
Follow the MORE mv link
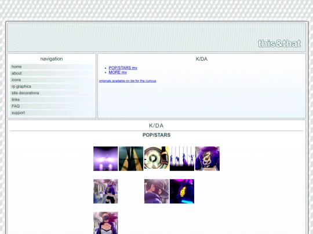click(x=118, y=72)
